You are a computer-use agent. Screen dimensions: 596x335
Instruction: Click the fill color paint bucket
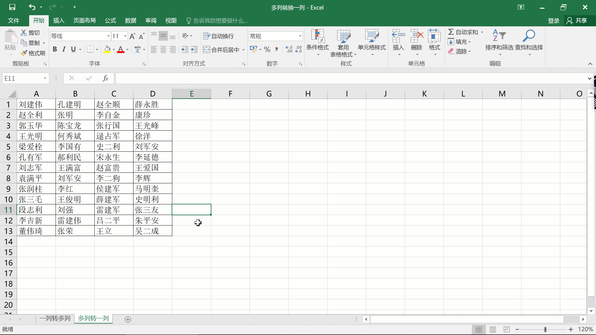(107, 49)
